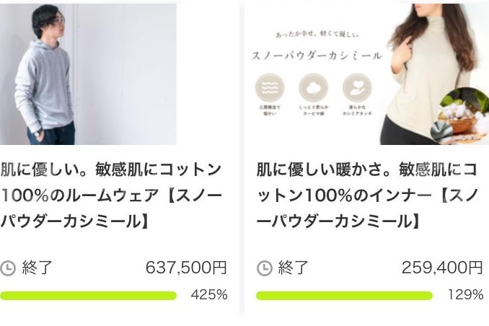Click the hand-and-heart cashmere touch icon
The image size is (489, 326).
pyautogui.click(x=353, y=88)
